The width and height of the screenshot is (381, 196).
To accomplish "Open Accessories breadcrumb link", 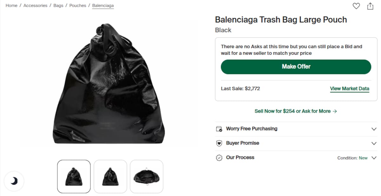I will tap(35, 5).
